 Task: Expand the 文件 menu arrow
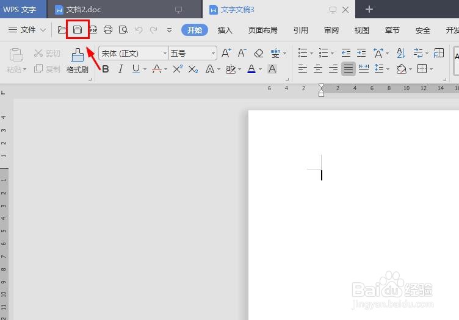point(43,30)
